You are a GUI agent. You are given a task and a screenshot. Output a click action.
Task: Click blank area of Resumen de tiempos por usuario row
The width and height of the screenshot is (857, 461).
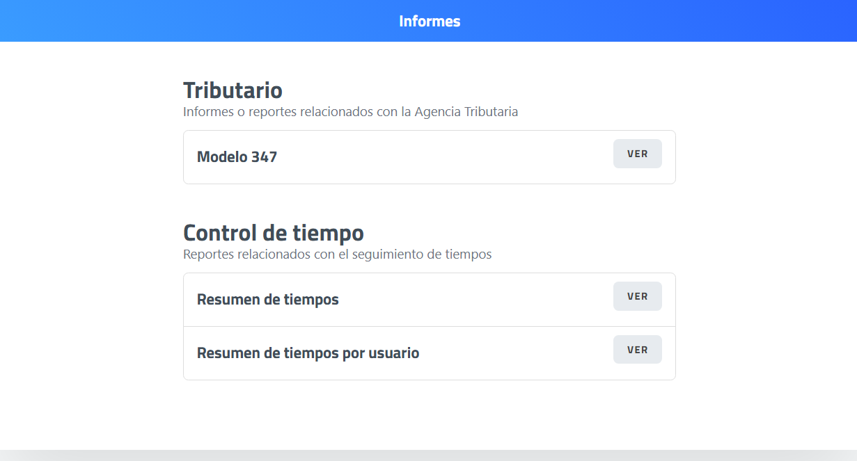coord(515,353)
